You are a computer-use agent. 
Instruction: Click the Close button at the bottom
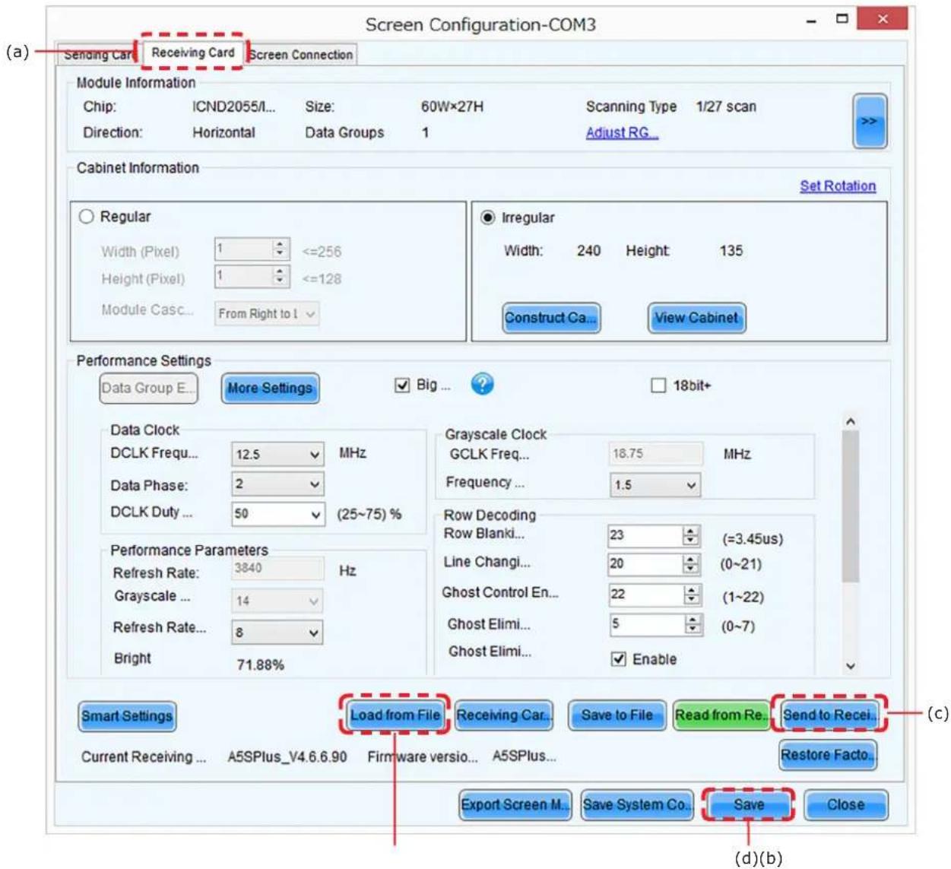[845, 805]
